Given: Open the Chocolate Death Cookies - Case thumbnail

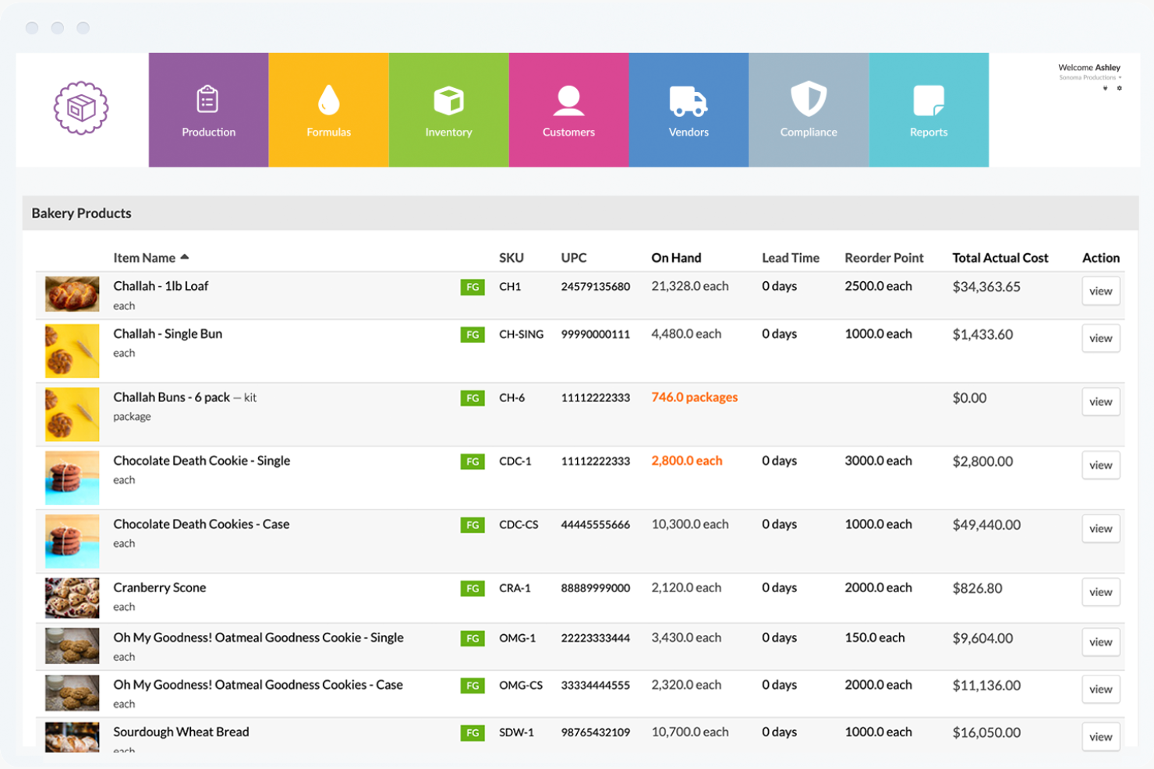Looking at the screenshot, I should (x=73, y=541).
